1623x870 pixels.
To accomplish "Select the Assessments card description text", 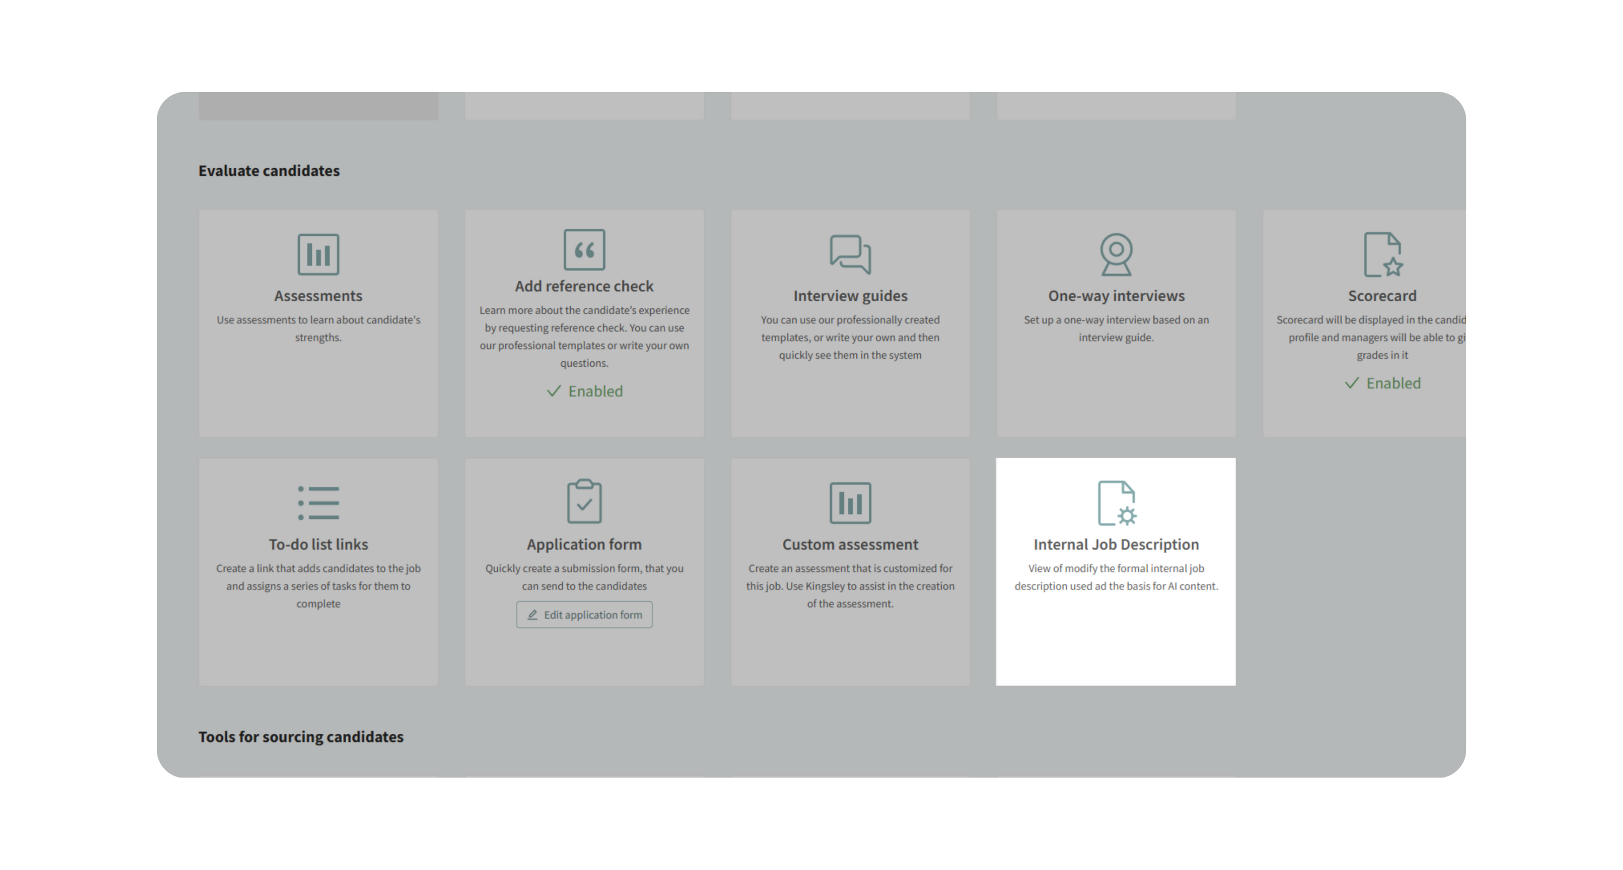I will 318,328.
